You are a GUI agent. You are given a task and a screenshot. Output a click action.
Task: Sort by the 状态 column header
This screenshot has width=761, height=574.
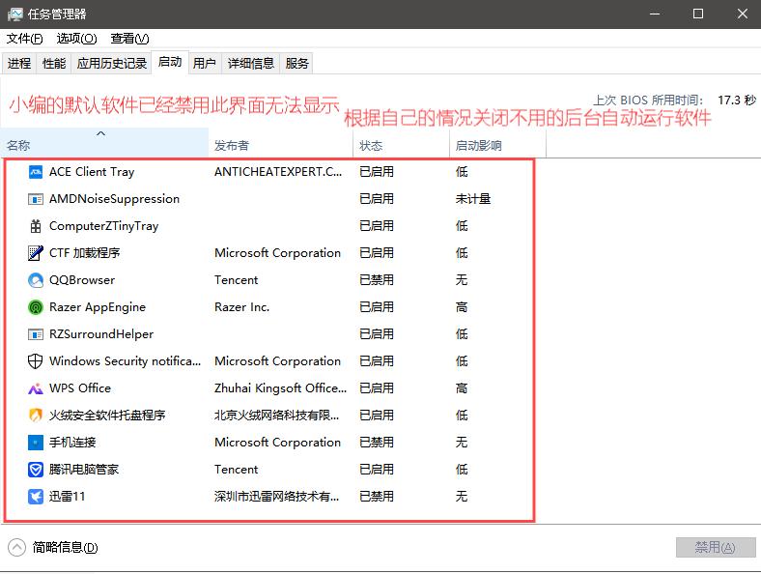point(402,145)
